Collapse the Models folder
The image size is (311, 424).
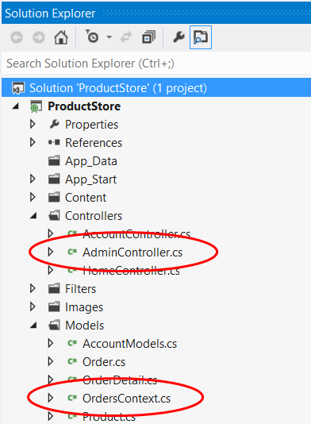pos(33,326)
